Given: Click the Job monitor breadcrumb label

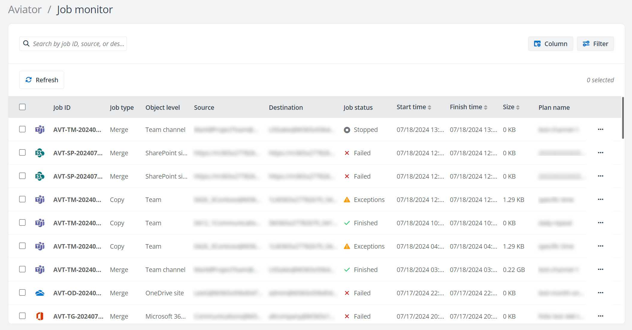Looking at the screenshot, I should (x=85, y=9).
